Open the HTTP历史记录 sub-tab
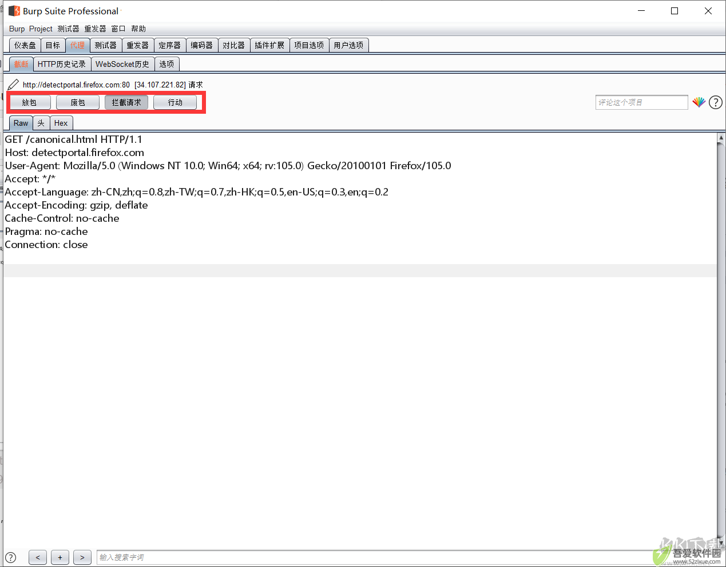Image resolution: width=726 pixels, height=567 pixels. [x=62, y=64]
